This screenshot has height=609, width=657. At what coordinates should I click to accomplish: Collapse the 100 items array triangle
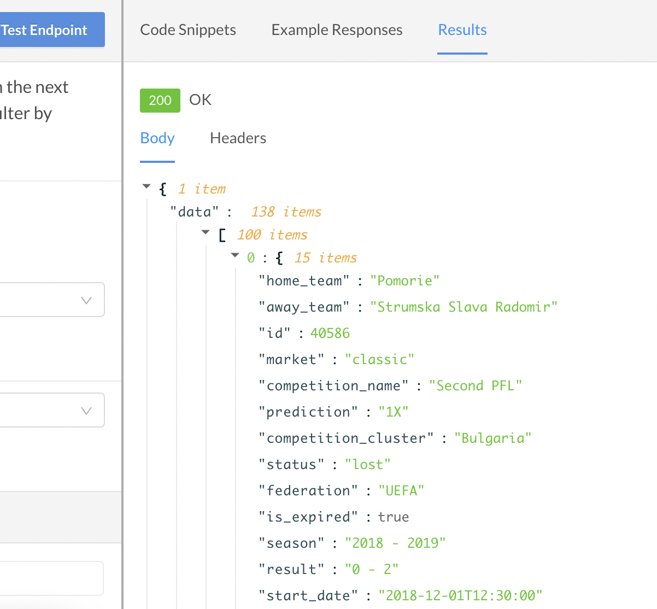(x=206, y=233)
